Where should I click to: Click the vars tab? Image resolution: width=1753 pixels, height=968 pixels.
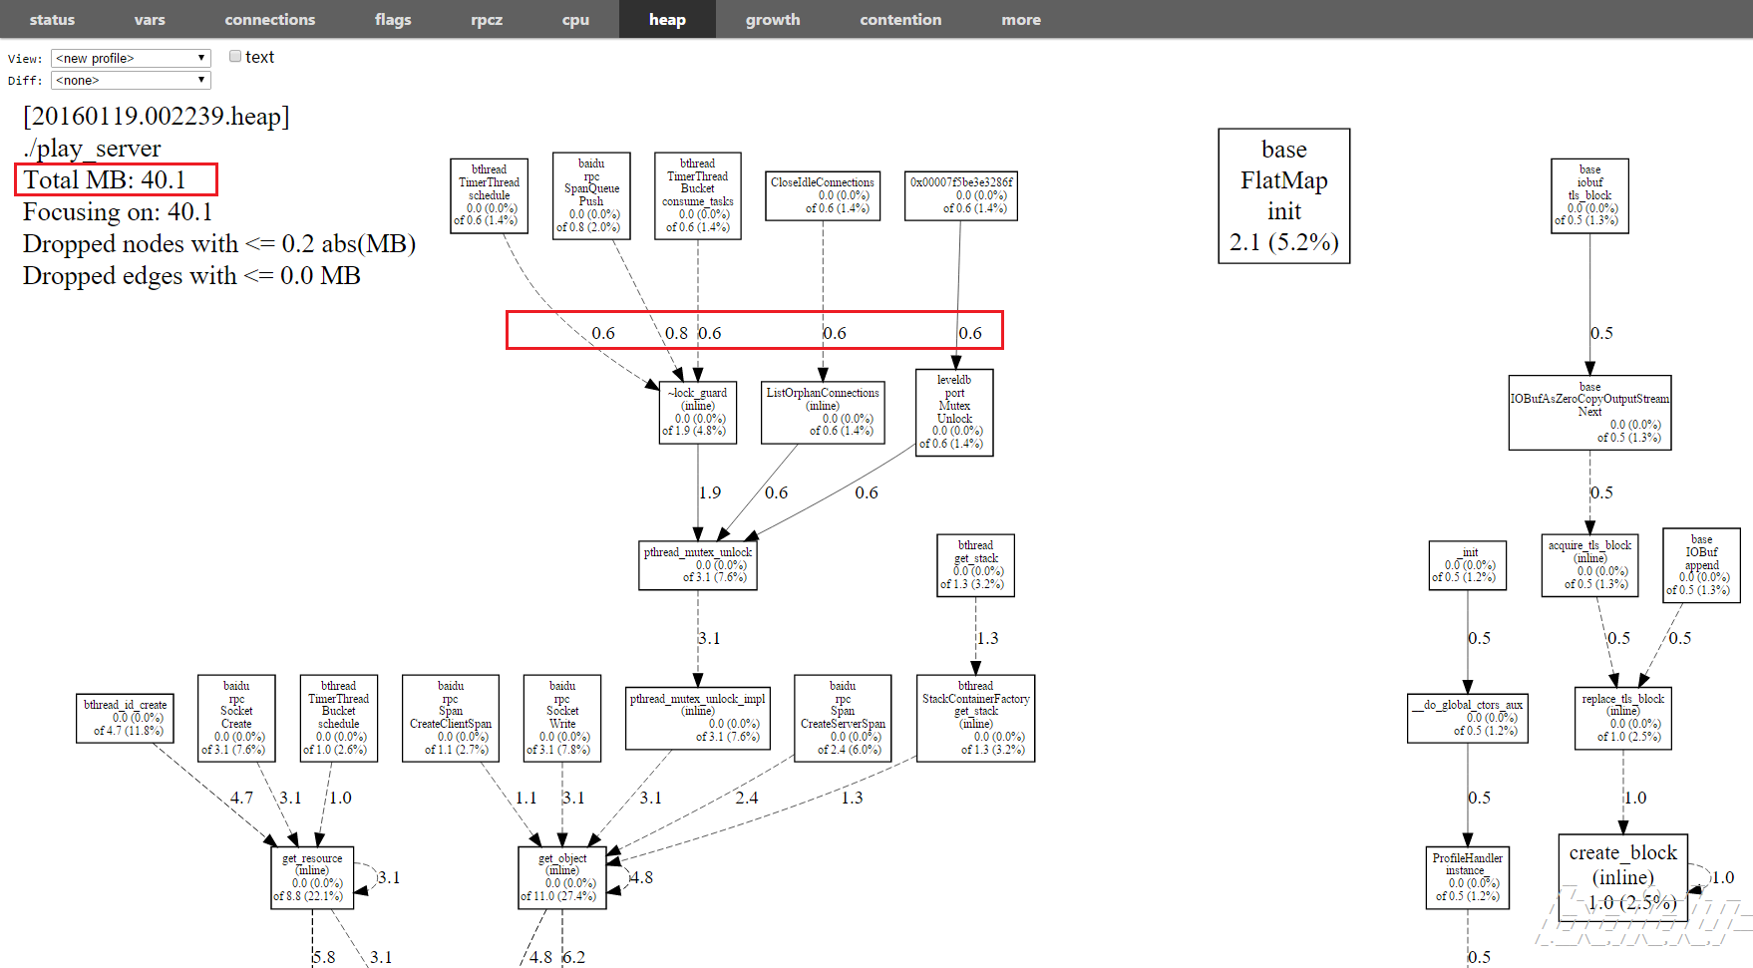point(150,19)
